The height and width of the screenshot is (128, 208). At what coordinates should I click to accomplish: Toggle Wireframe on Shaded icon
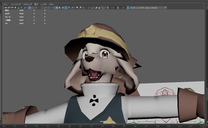click(x=63, y=8)
